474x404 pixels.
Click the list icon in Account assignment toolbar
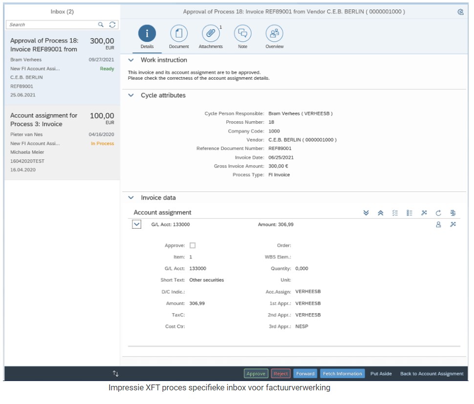(409, 213)
